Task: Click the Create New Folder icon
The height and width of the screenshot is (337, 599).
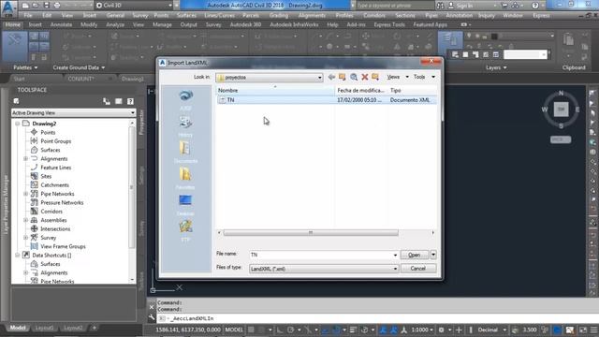Action: (x=375, y=77)
